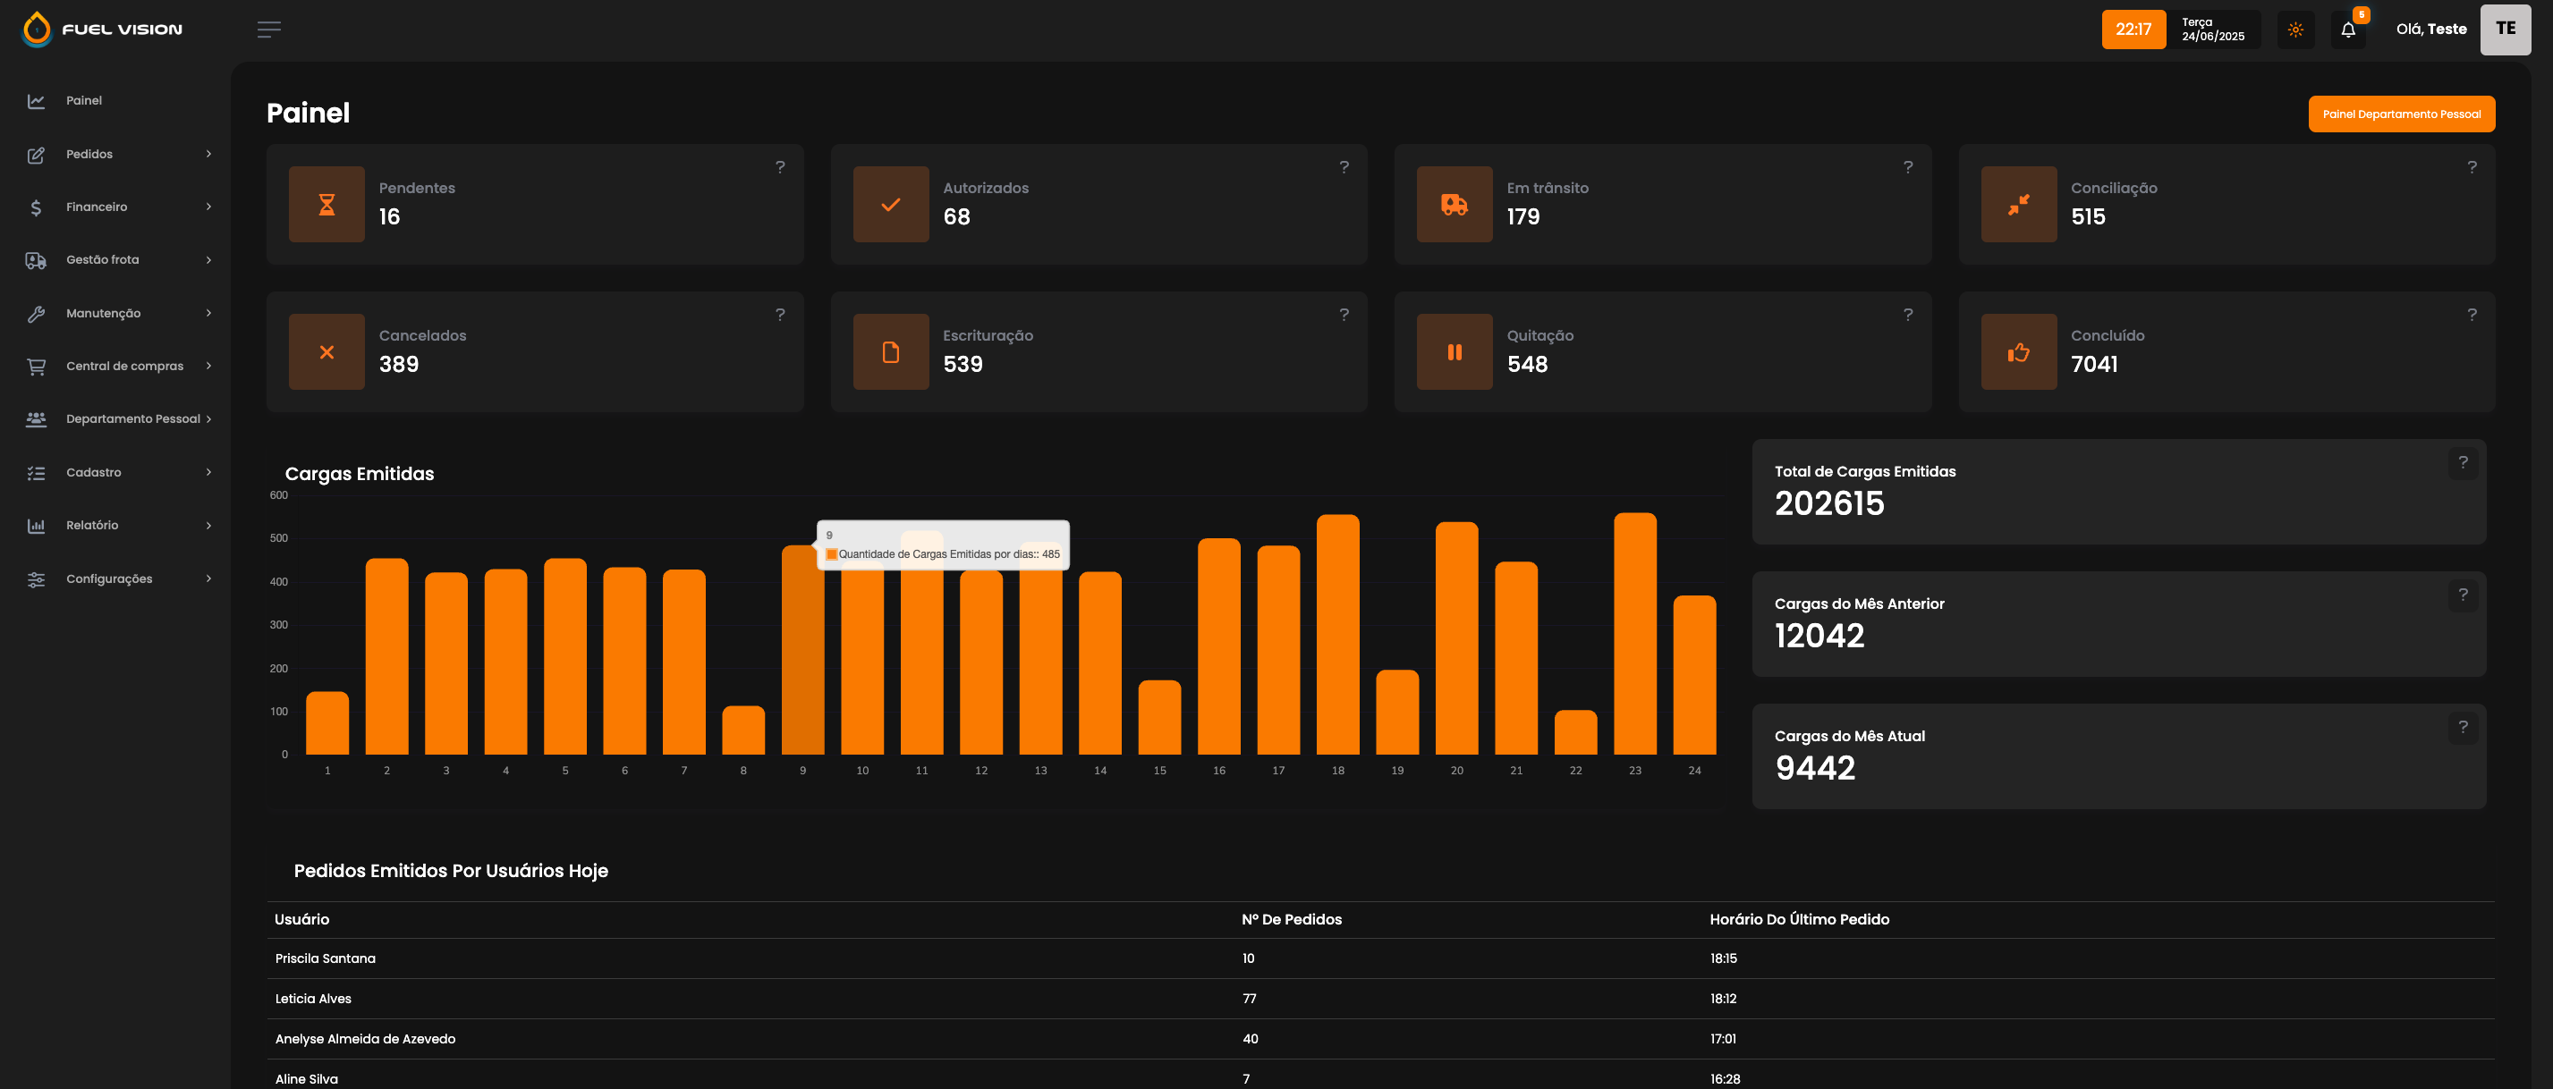Click the Cancelados X icon
Image resolution: width=2553 pixels, height=1089 pixels.
pos(327,351)
